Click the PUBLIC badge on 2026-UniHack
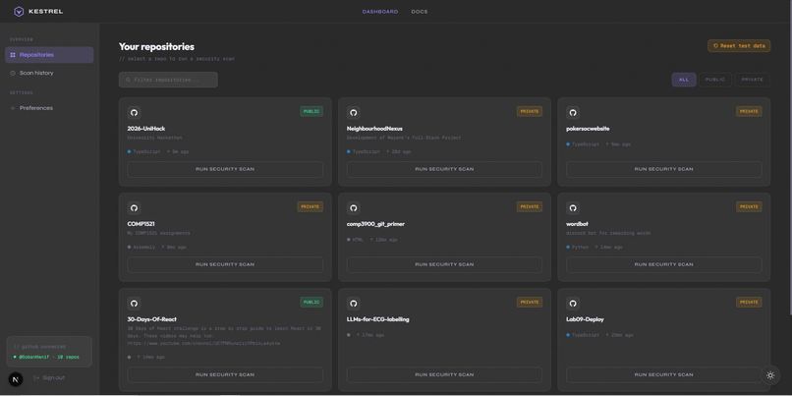The height and width of the screenshot is (396, 792). (x=311, y=112)
